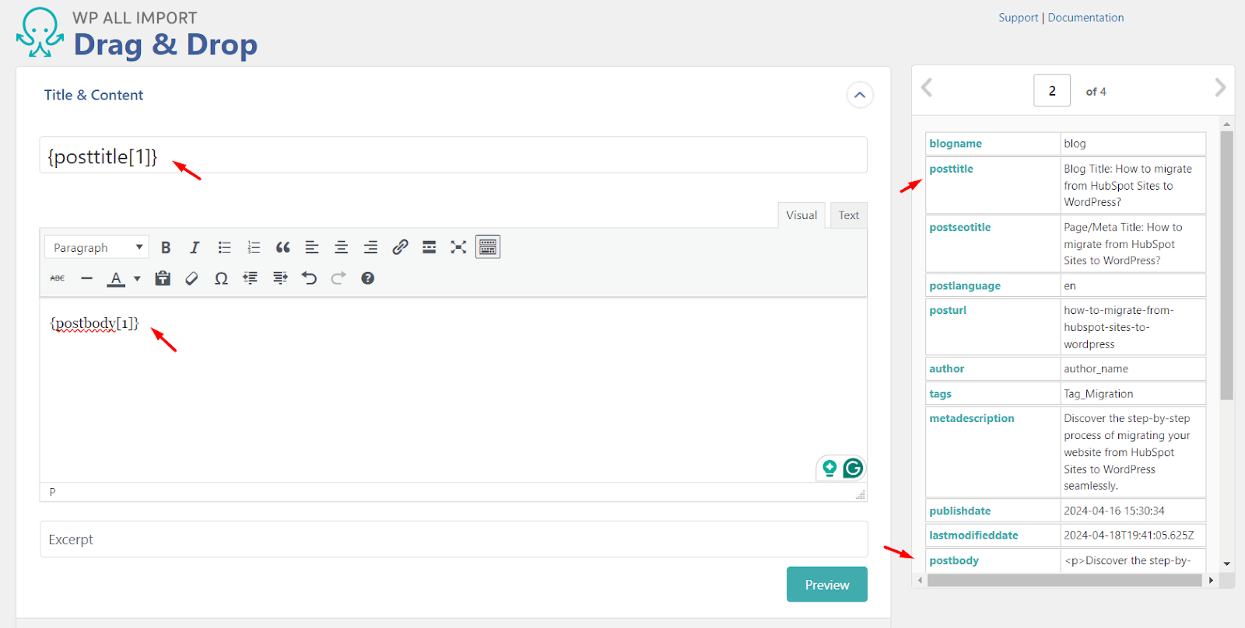Toggle strikethrough formatting
1245x628 pixels.
coord(58,278)
